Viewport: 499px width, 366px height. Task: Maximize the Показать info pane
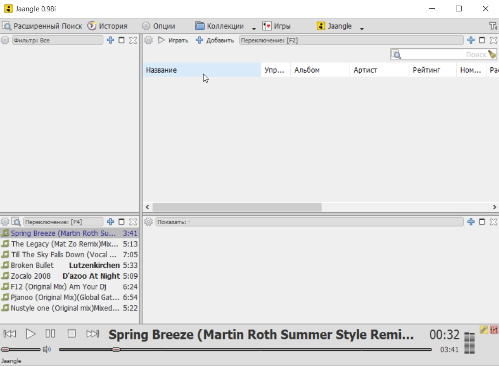pyautogui.click(x=482, y=222)
